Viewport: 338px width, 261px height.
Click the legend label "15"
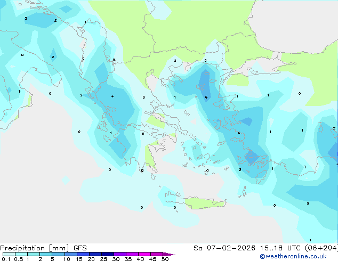pos(79,259)
